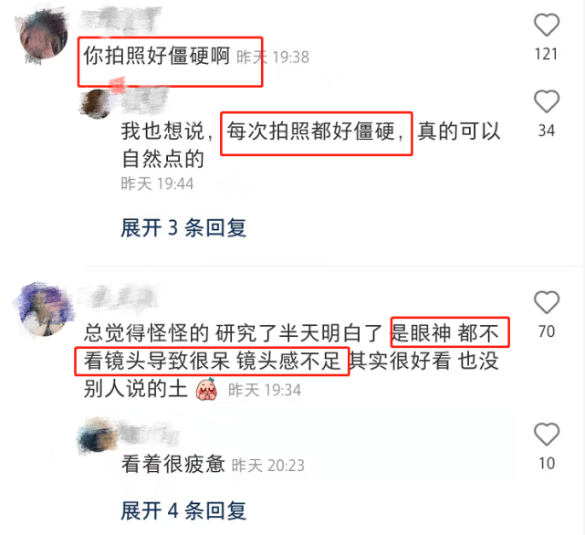Tap the heart on the 70-like comment
Viewport: 585px width, 535px height.
[547, 302]
